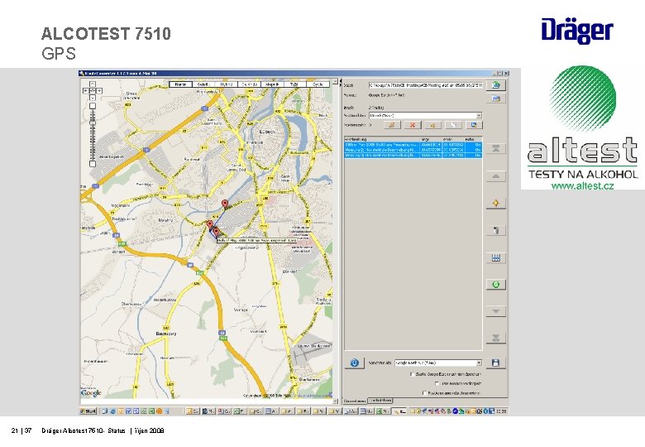Click the move-down arrow button beside the position list
Viewport: 645px width, 447px height.
tap(495, 311)
